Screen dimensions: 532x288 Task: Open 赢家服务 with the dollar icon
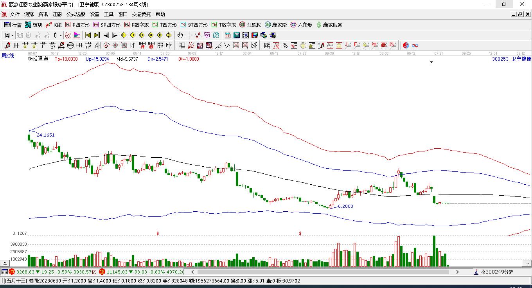pyautogui.click(x=329, y=25)
